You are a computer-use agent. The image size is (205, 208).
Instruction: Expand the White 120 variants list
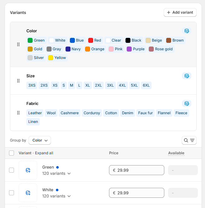pyautogui.click(x=57, y=196)
